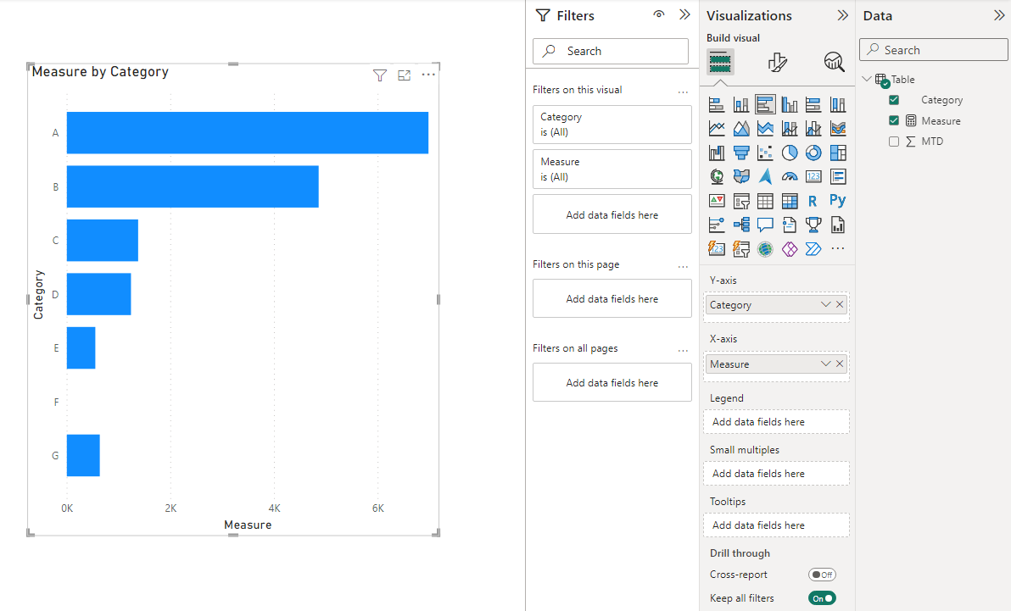
Task: Choose the R script visual
Action: pos(813,201)
